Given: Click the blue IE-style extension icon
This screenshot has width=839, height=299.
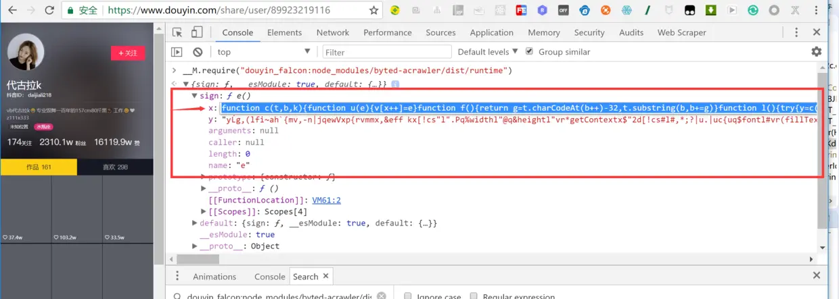Looking at the screenshot, I should [584, 10].
